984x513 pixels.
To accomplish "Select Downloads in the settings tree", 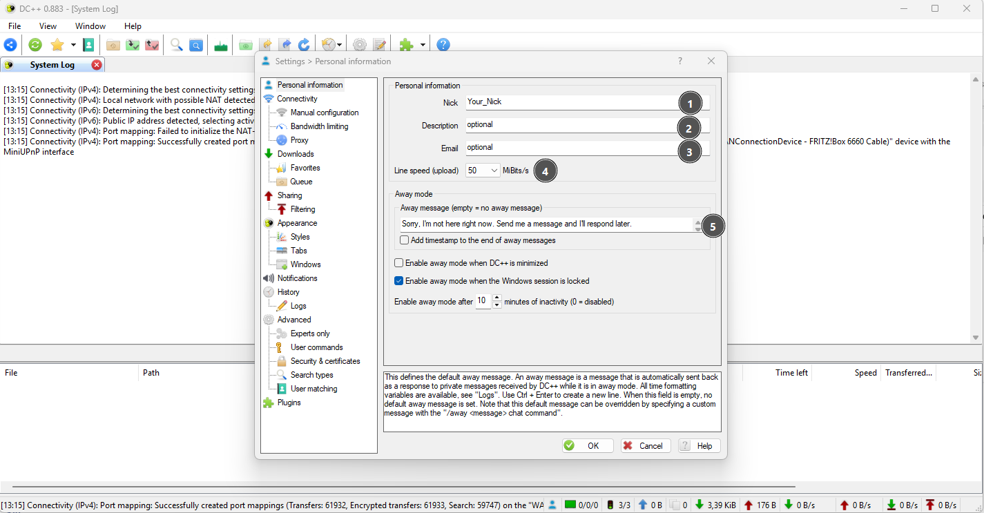I will pos(296,154).
